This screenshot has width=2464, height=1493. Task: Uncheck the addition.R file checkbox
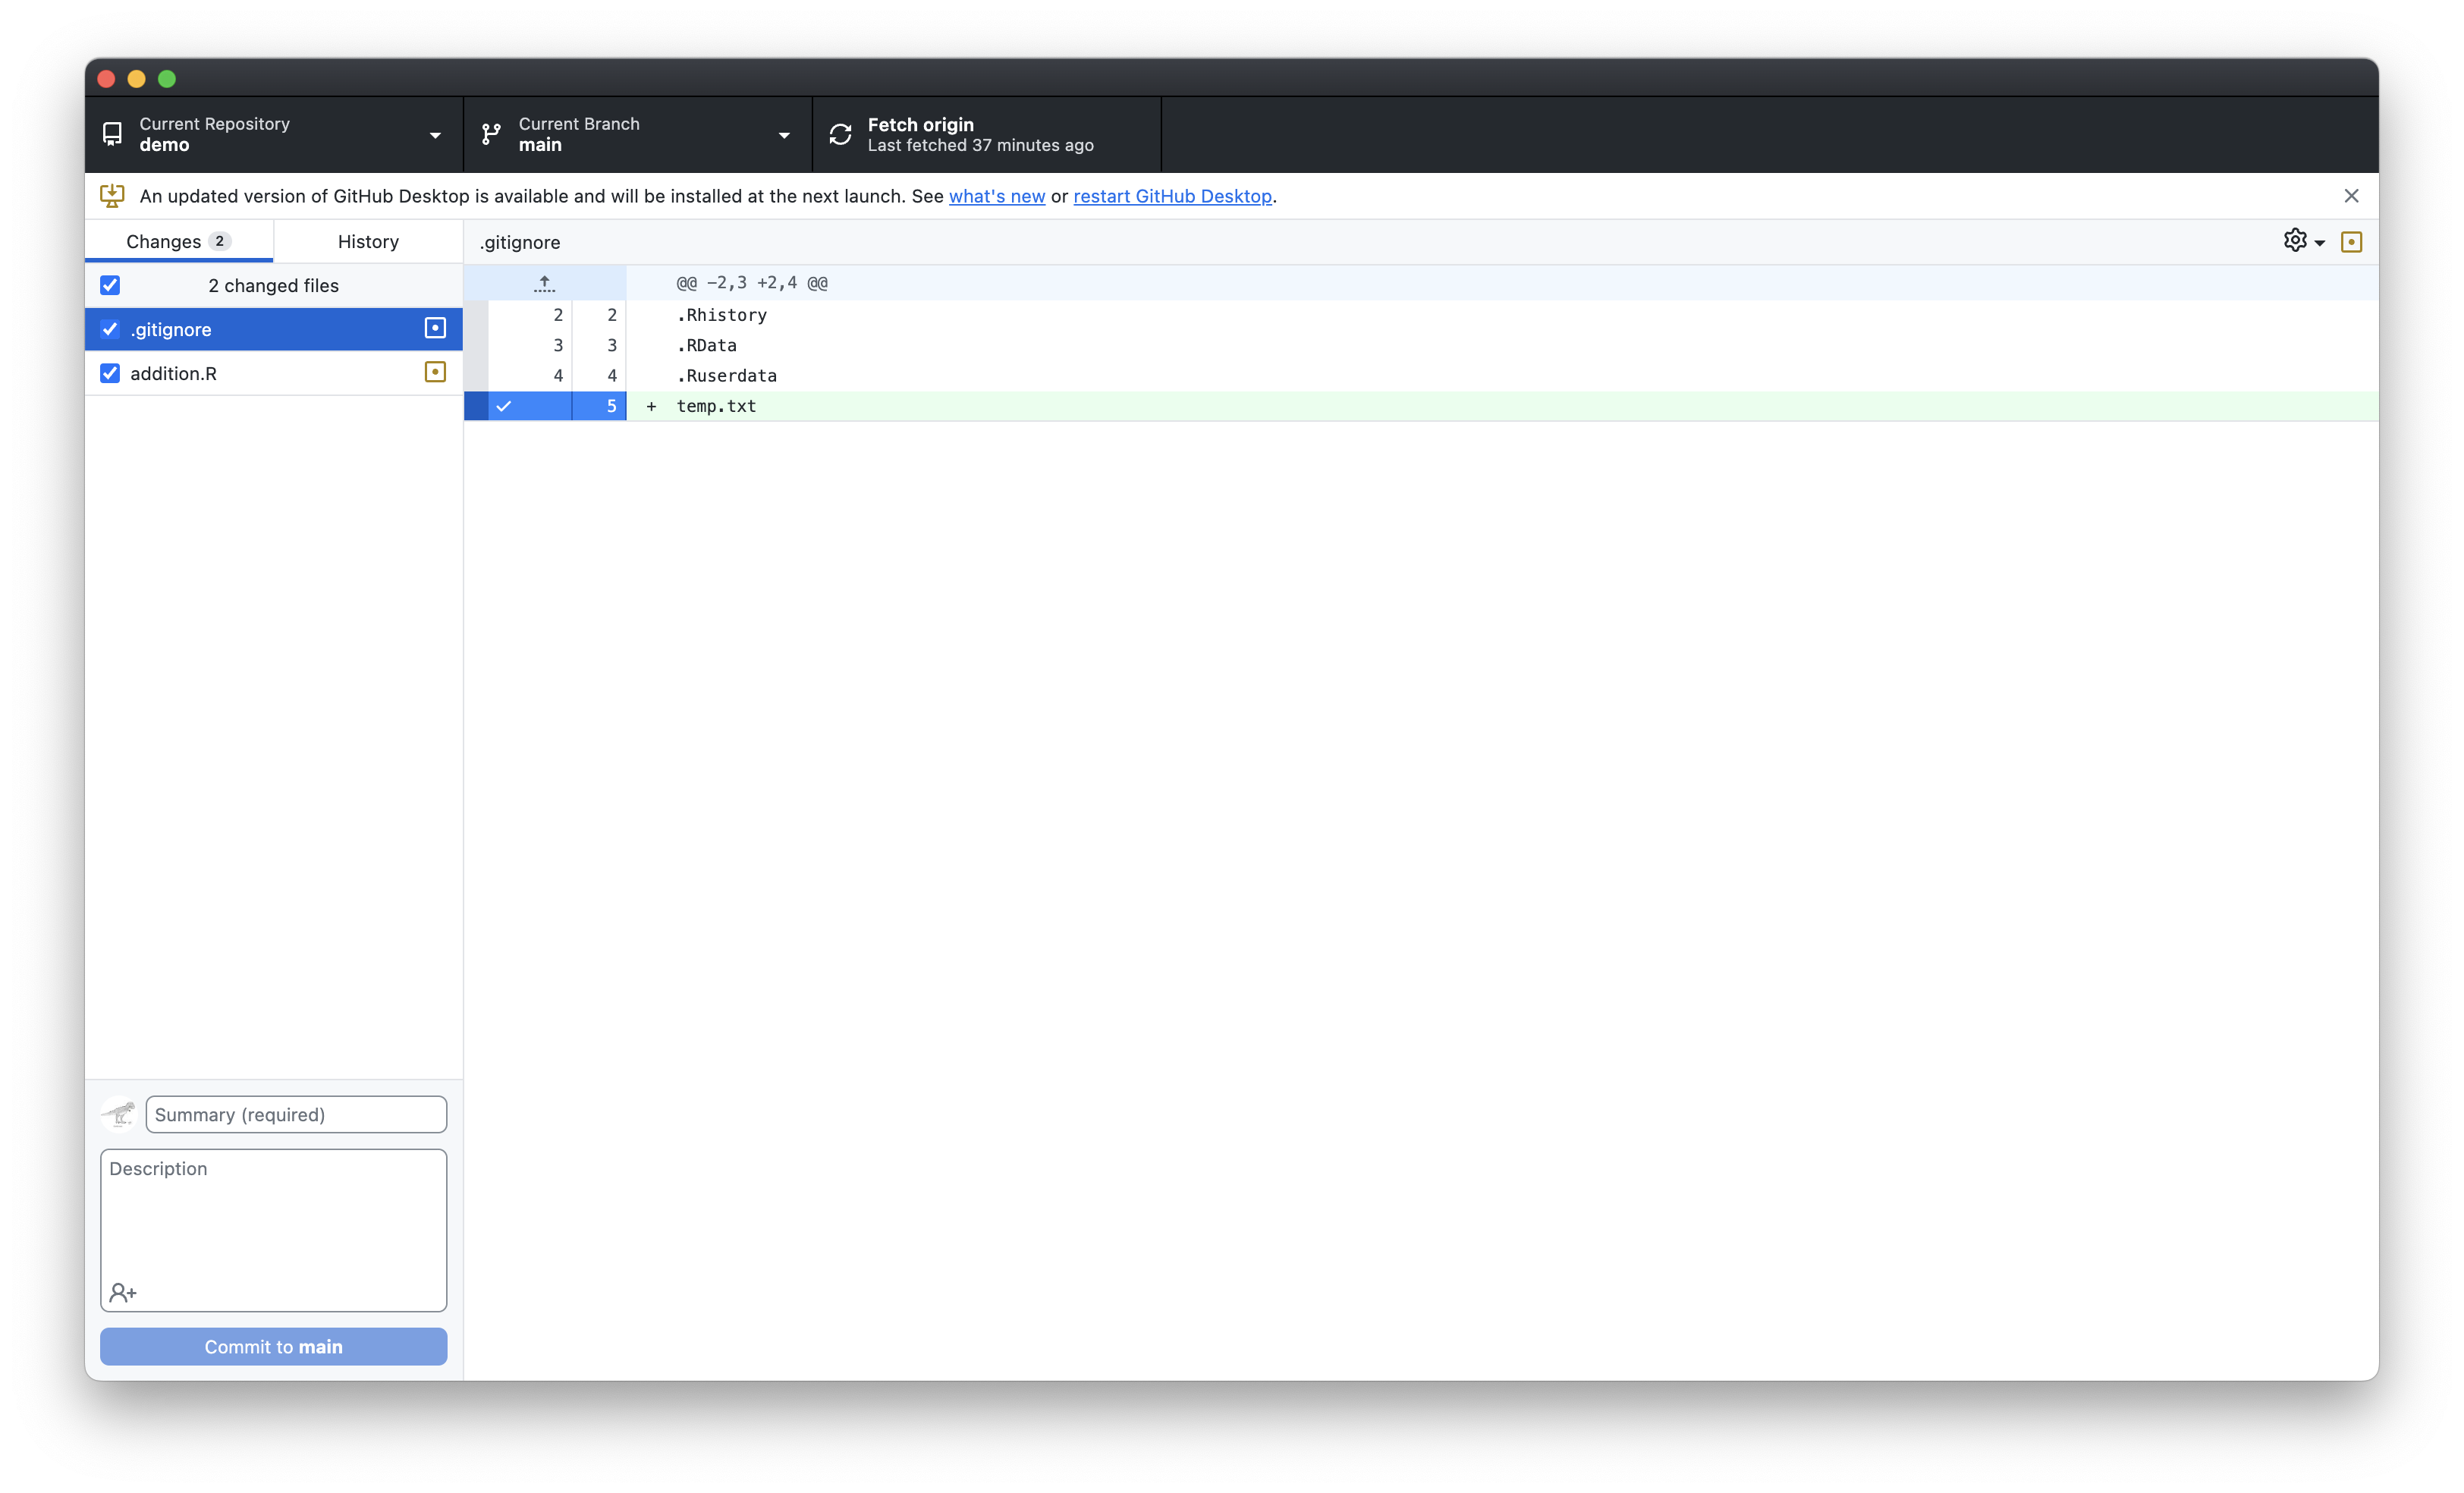pos(110,373)
